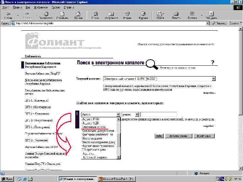Image resolution: width=243 pixels, height=182 pixels.
Task: Open Национальная библиотека Республики Карелия link
Action: [x=43, y=65]
